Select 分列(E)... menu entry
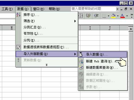This screenshot has height=100, width=134. [x=47, y=40]
